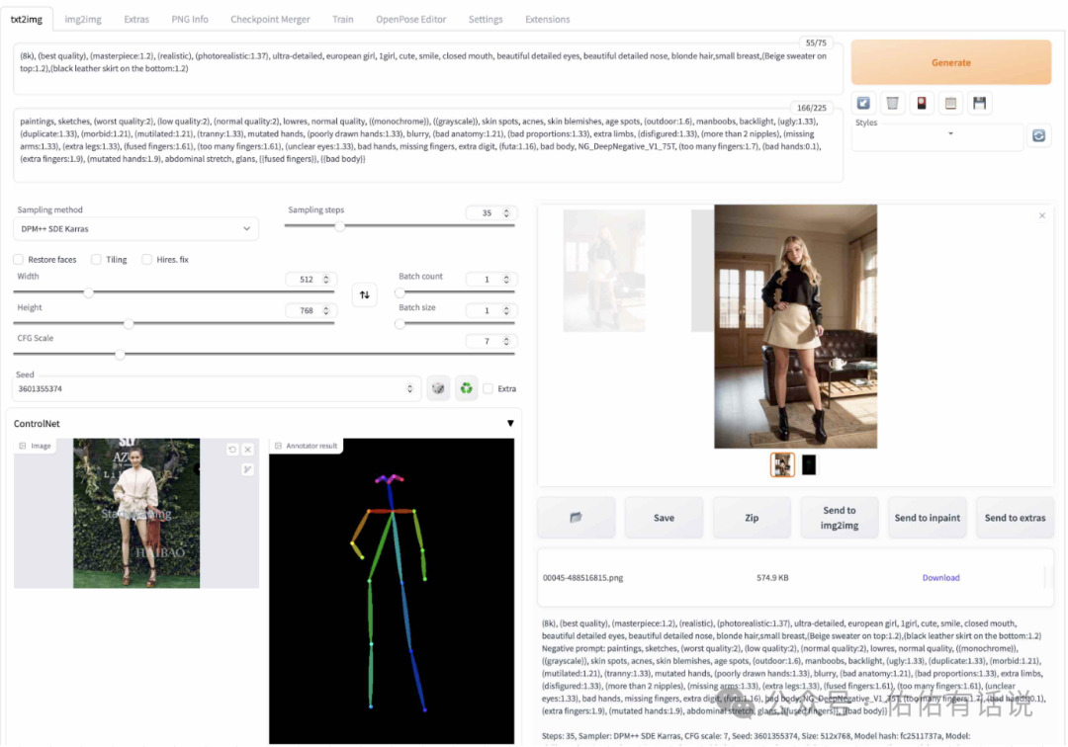Click the large generated output image
This screenshot has height=747, width=1068.
(x=795, y=326)
